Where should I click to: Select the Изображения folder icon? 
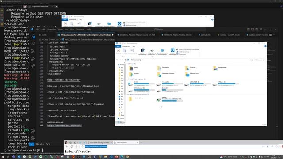pyautogui.click(x=215, y=68)
